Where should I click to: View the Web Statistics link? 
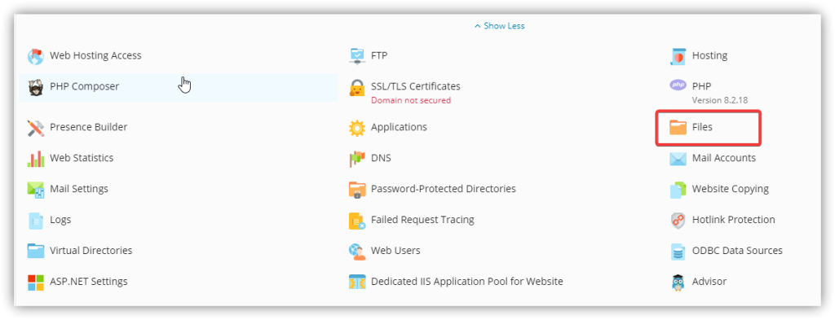[82, 158]
